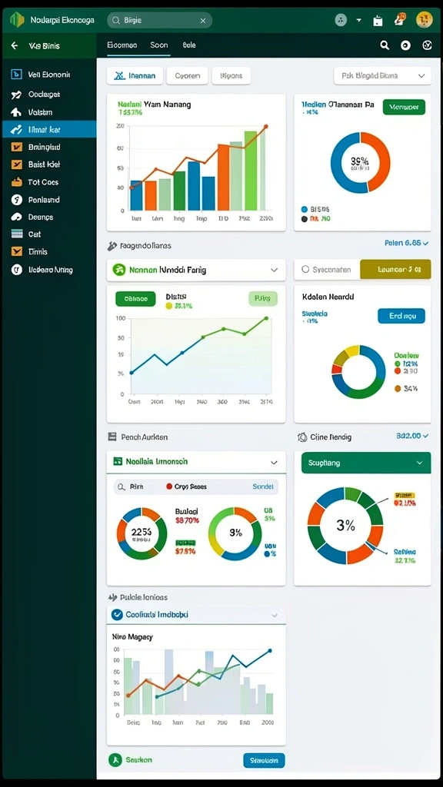The width and height of the screenshot is (443, 787).
Task: Toggle the Cooliaris Imdobpki check circle
Action: tap(117, 614)
